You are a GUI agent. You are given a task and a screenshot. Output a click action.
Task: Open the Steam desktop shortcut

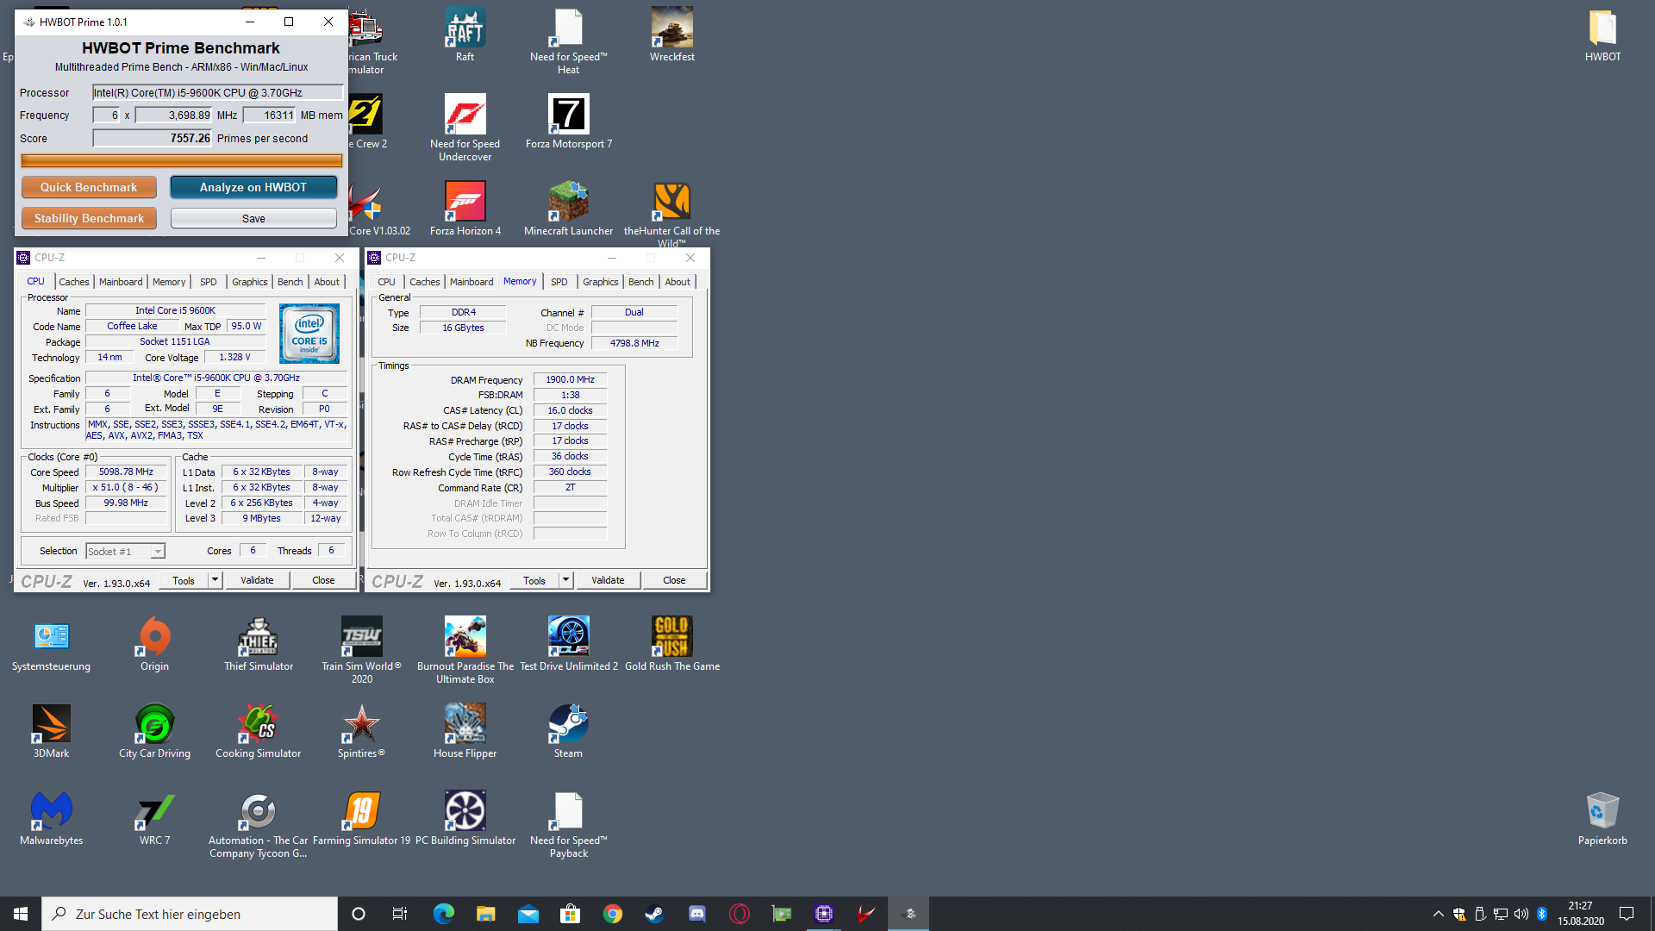pyautogui.click(x=568, y=731)
